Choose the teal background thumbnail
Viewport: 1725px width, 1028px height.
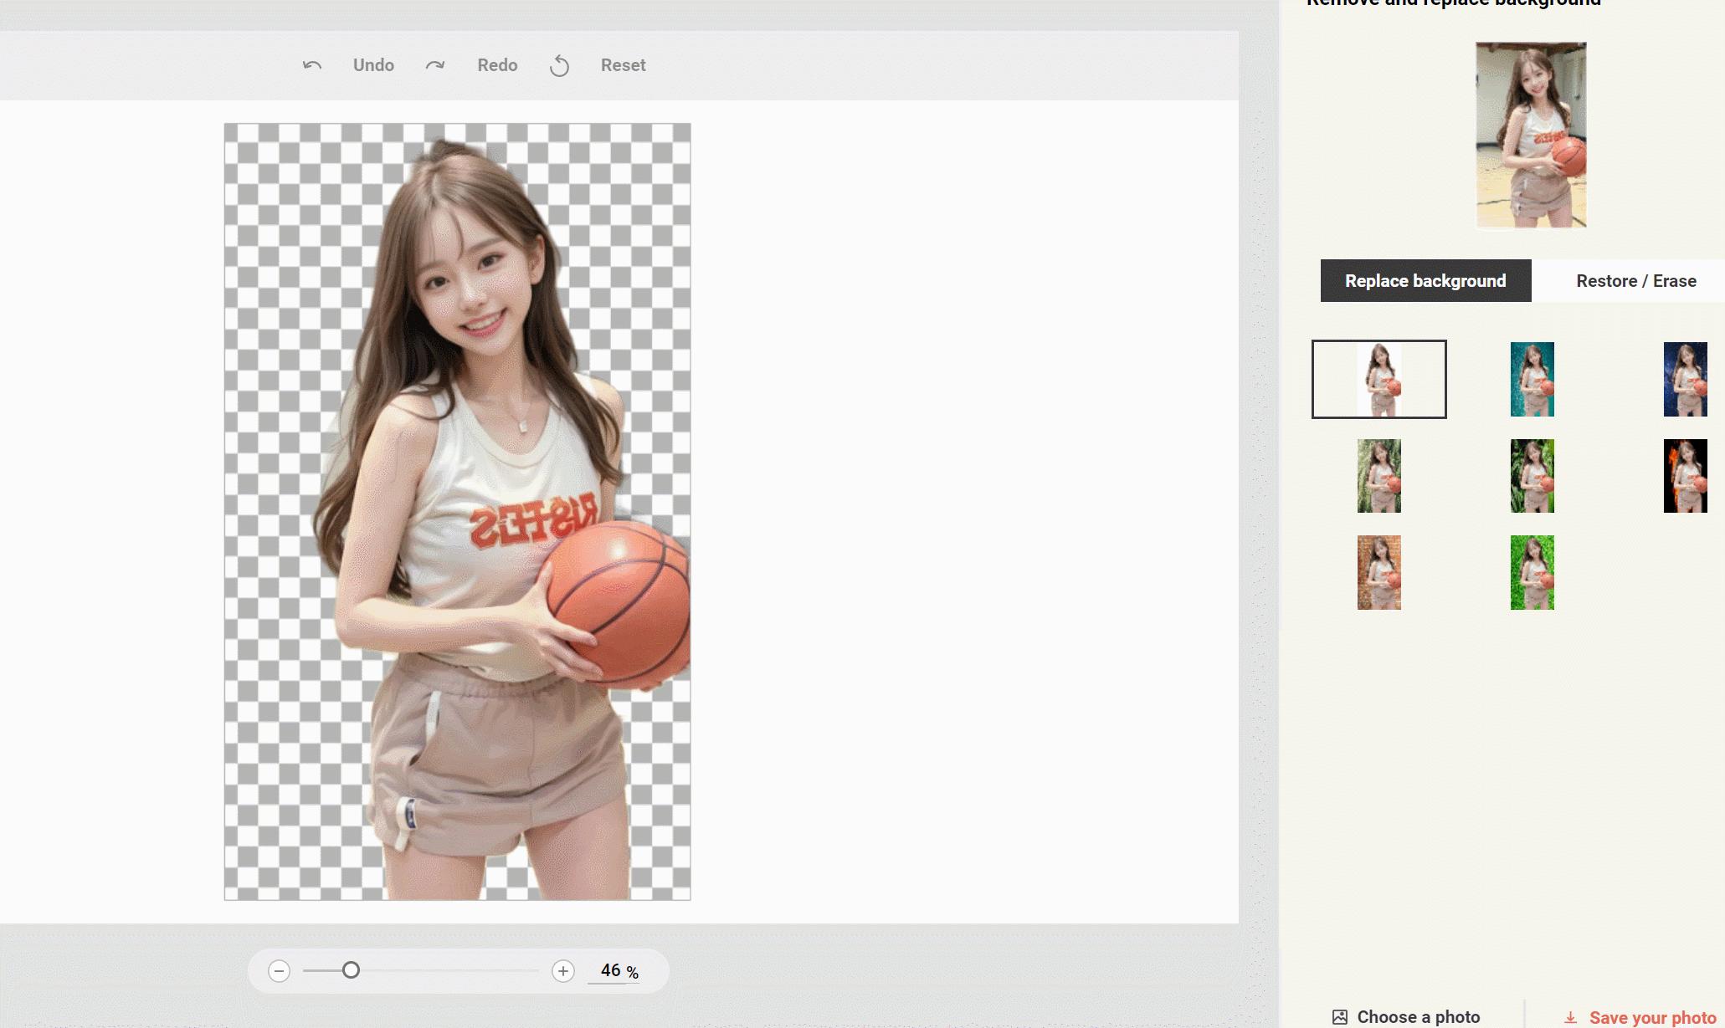pos(1532,379)
